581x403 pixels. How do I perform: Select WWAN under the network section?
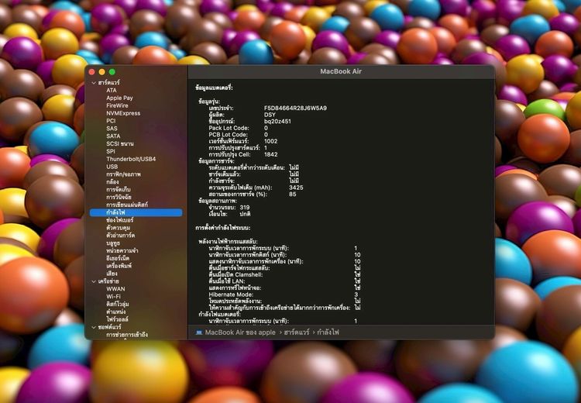pos(115,288)
